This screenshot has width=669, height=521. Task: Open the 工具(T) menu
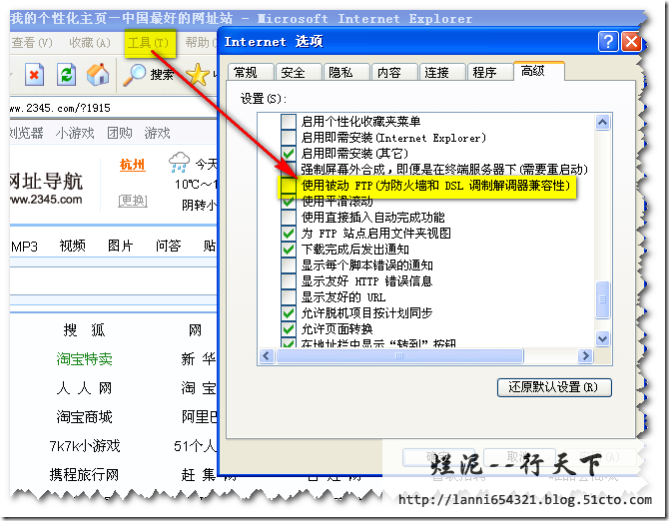pos(148,43)
